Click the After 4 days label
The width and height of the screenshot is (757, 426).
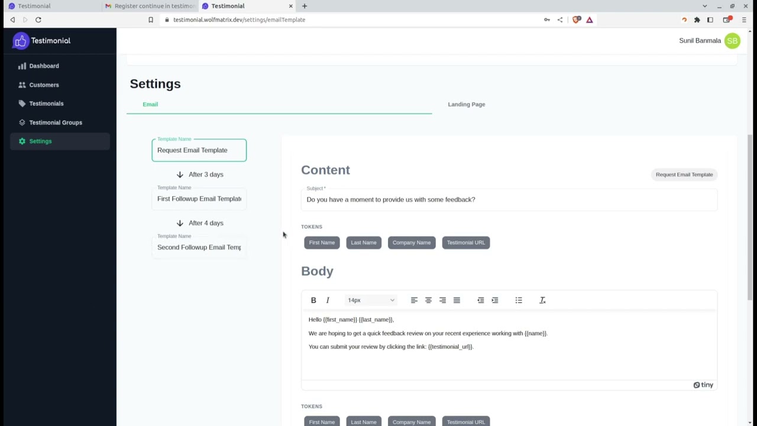206,223
